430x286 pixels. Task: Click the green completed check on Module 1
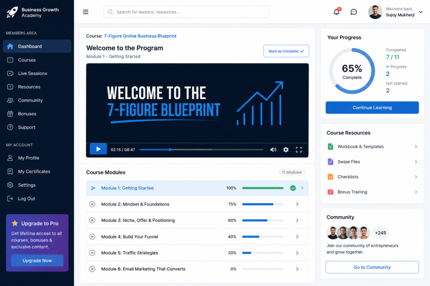(x=293, y=188)
